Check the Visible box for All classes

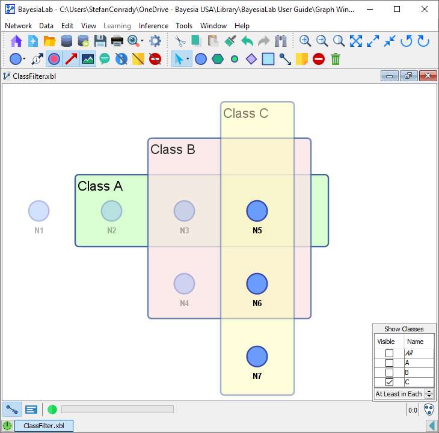coord(389,354)
